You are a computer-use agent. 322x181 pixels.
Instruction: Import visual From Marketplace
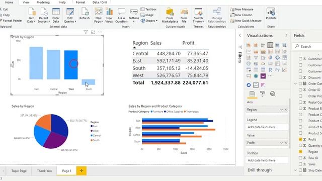pos(170,15)
